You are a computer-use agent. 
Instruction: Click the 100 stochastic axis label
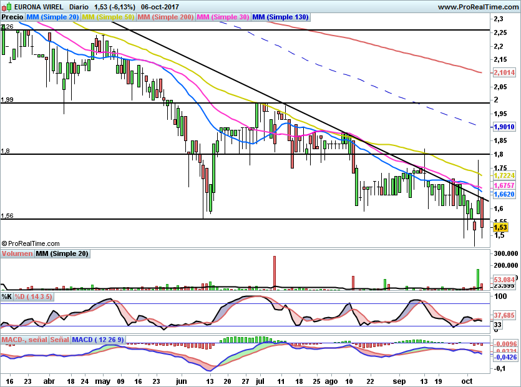click(x=501, y=296)
